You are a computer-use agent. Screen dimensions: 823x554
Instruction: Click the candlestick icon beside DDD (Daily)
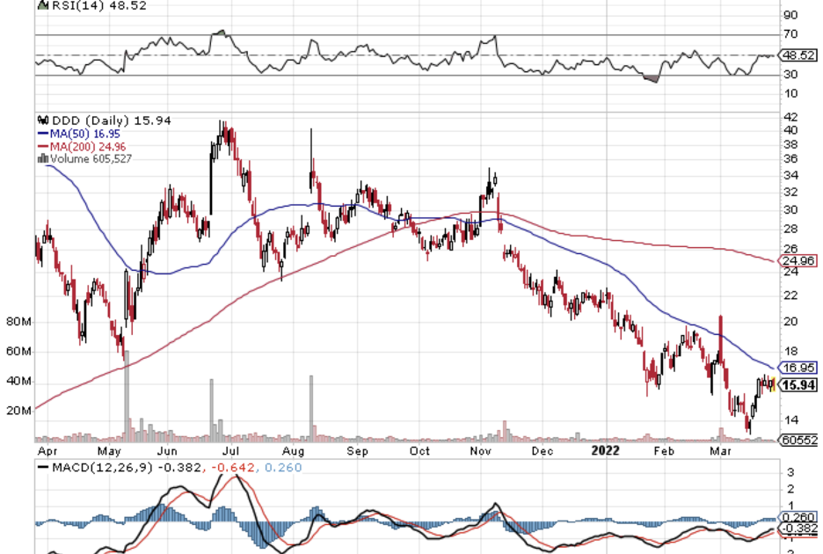tap(40, 120)
